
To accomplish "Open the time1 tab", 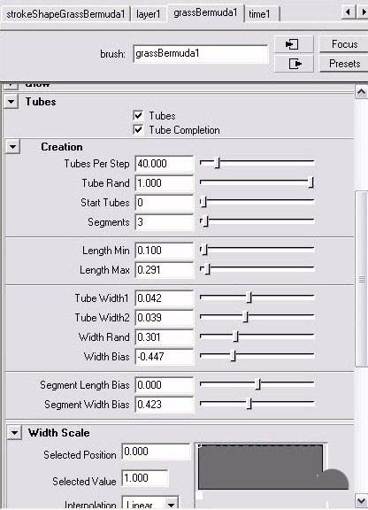I will (x=259, y=14).
